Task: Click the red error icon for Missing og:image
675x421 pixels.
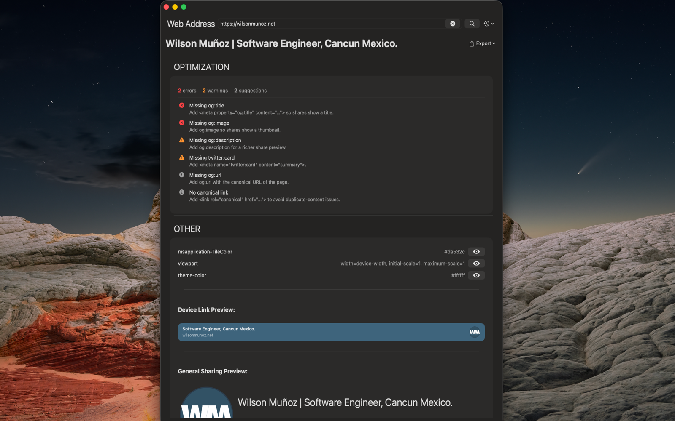Action: (182, 123)
